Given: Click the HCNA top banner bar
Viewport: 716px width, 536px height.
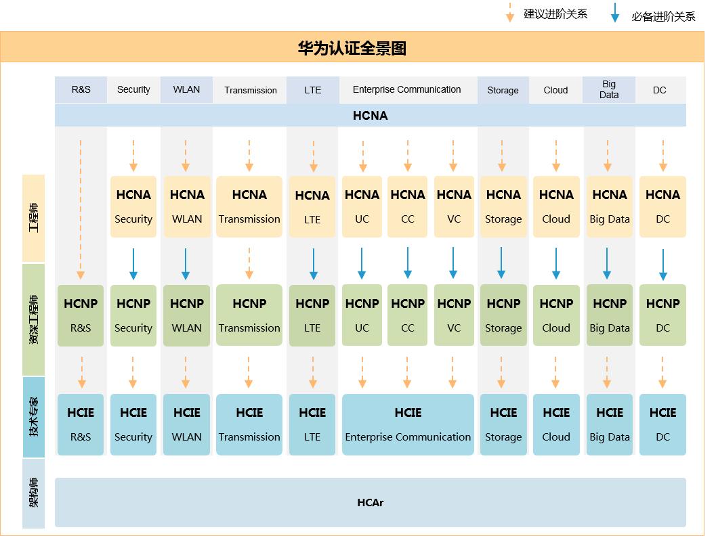Looking at the screenshot, I should (371, 115).
